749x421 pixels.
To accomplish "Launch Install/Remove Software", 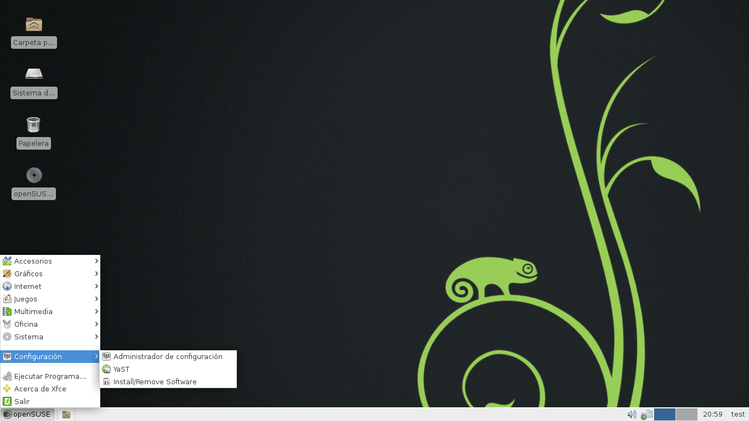I will coord(155,382).
